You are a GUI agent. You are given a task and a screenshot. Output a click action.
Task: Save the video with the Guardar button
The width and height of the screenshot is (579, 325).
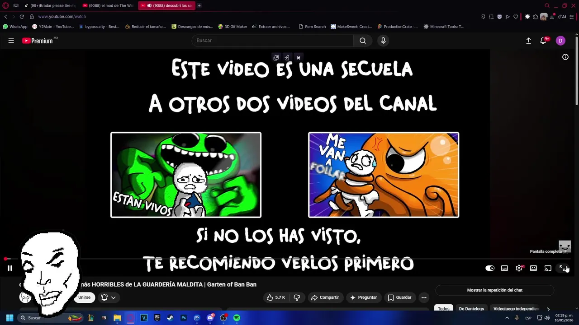point(399,297)
